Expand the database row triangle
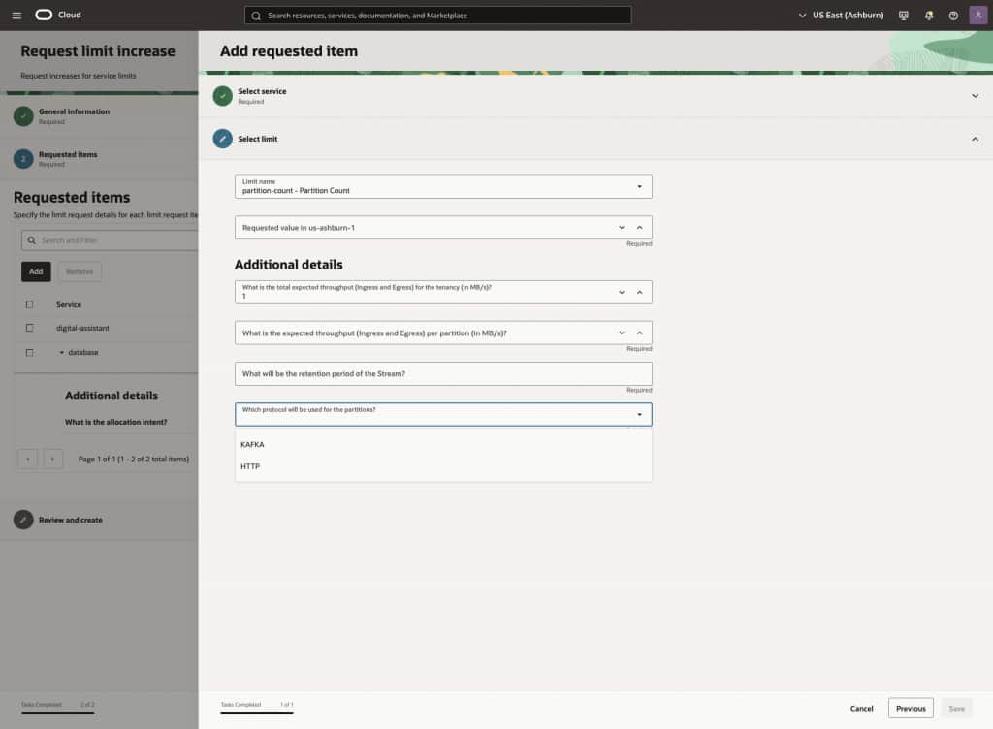 (61, 353)
